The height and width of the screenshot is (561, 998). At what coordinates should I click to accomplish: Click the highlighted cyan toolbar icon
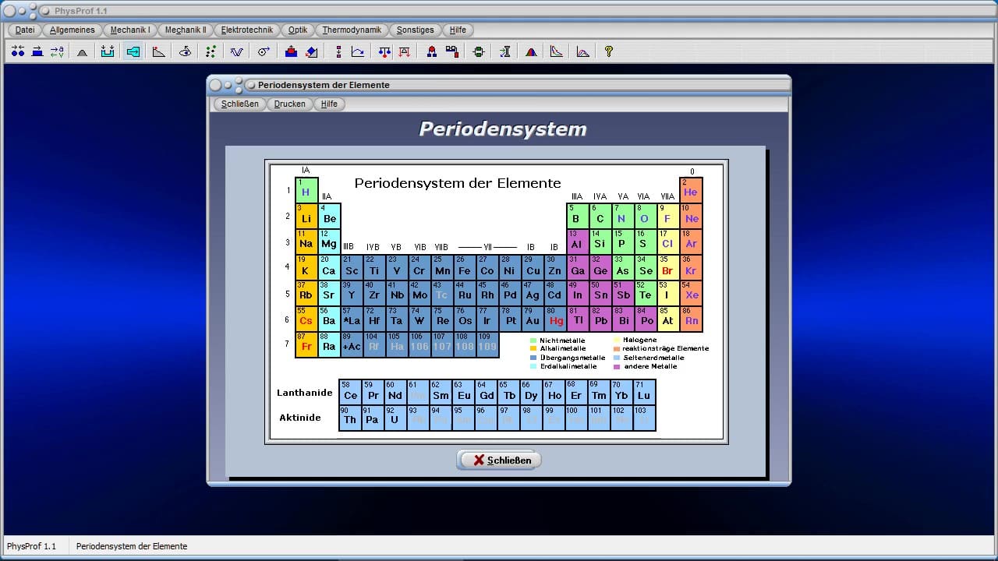[x=133, y=51]
